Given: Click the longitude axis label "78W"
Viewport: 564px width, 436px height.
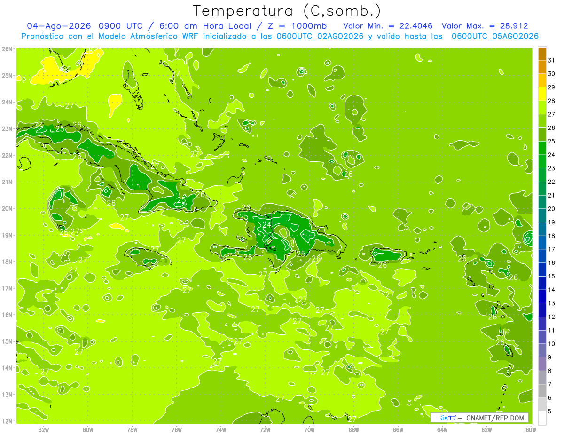Looking at the screenshot, I should (132, 429).
